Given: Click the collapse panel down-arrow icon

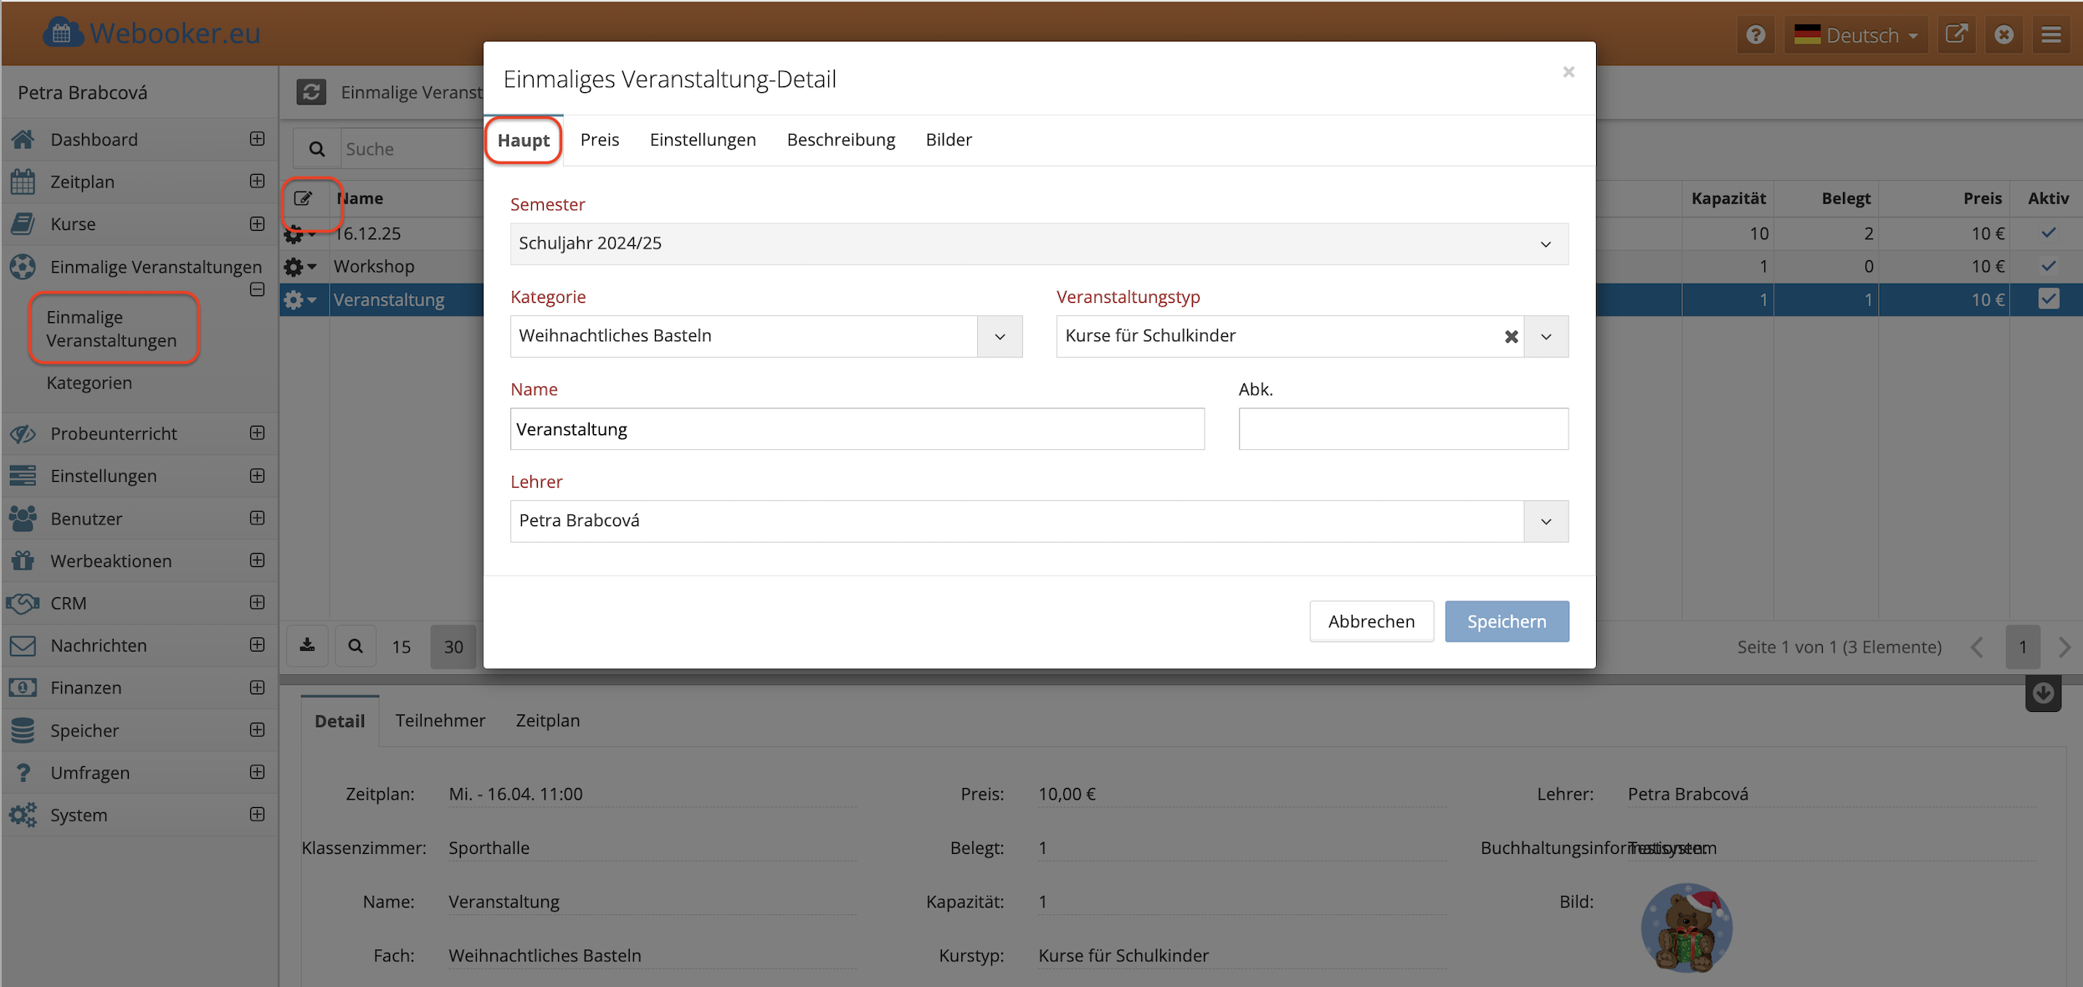Looking at the screenshot, I should pos(2043,693).
